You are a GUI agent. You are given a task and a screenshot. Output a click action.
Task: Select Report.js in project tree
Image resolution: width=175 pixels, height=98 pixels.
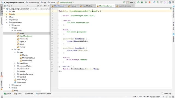pos(23,41)
